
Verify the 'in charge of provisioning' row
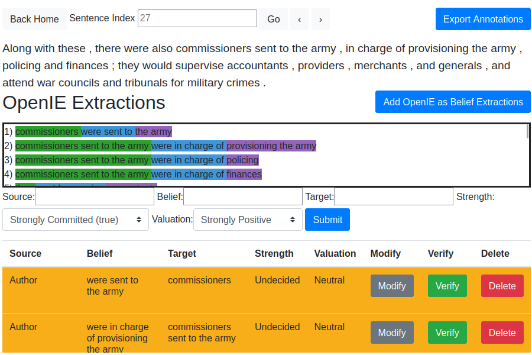tap(447, 333)
